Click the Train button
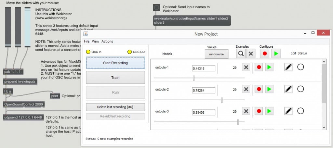This screenshot has height=148, width=333. [115, 78]
